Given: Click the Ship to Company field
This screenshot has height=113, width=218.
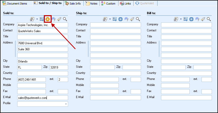Looking at the screenshot, I should (x=115, y=25).
